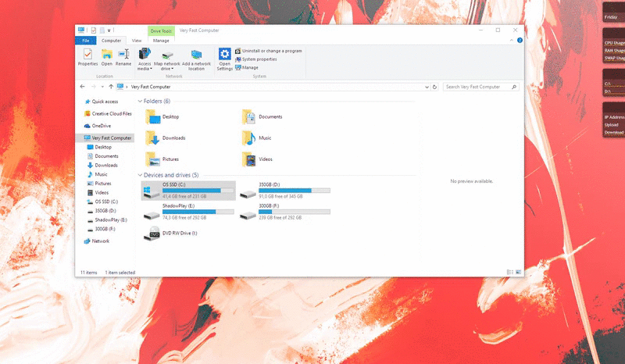Click the Forward navigation arrow
625x364 pixels.
pyautogui.click(x=93, y=87)
